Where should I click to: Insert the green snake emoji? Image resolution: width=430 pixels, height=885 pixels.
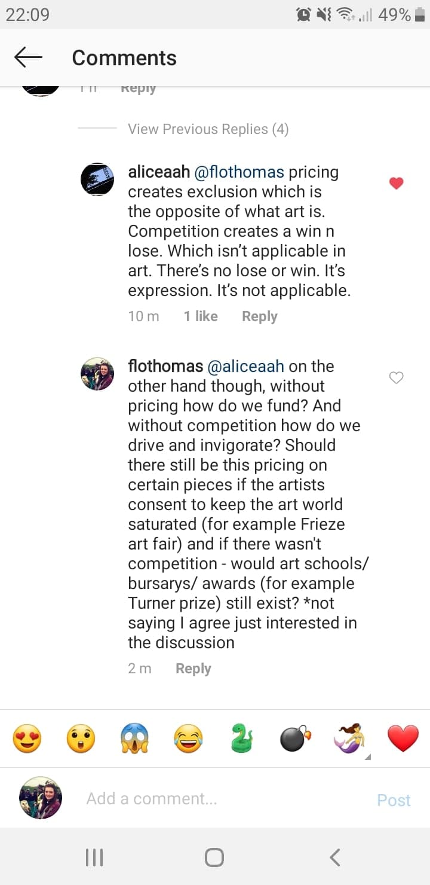point(242,738)
